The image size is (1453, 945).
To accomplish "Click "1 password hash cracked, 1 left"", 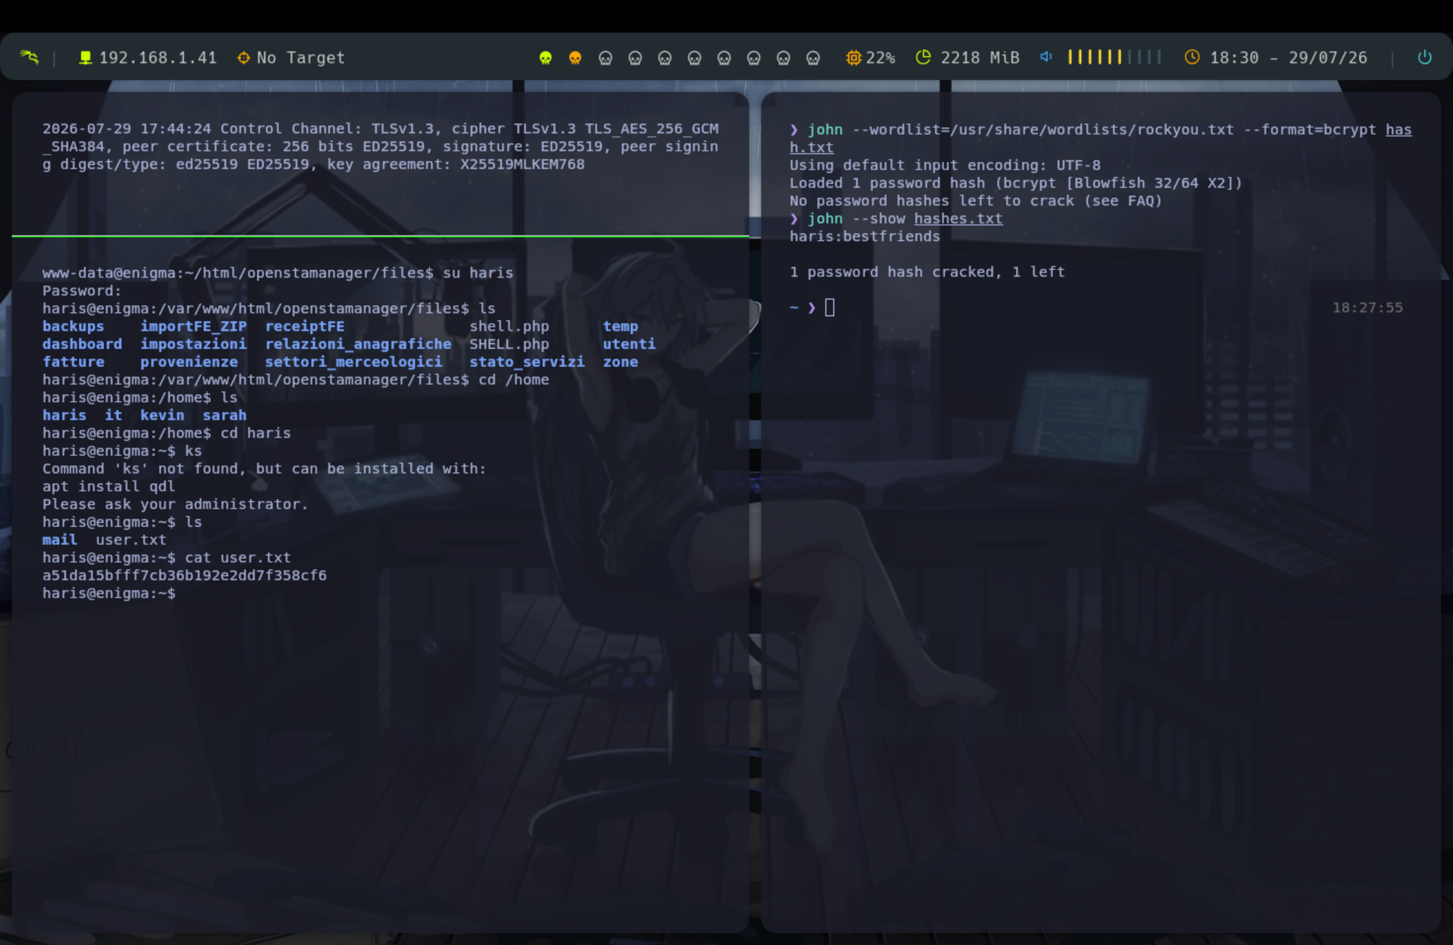I will click(x=927, y=272).
